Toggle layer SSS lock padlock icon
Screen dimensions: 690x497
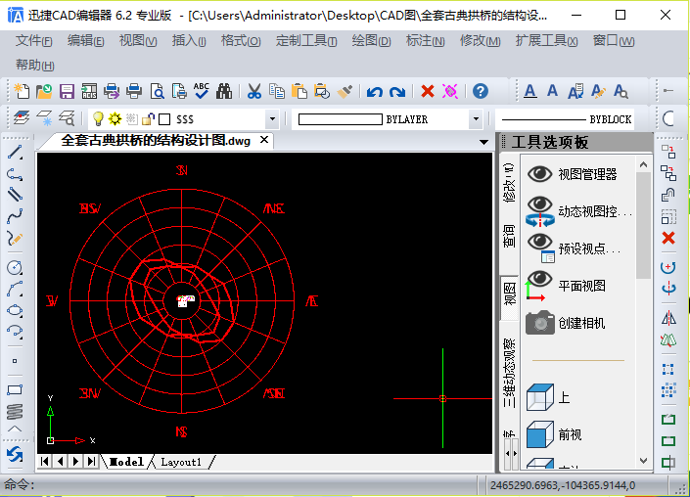click(x=149, y=118)
